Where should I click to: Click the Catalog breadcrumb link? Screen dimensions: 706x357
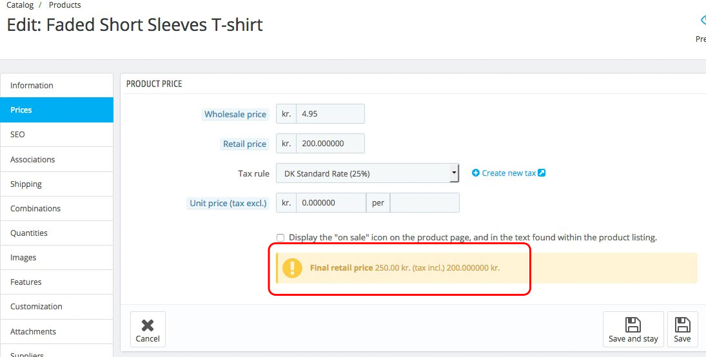coord(20,5)
